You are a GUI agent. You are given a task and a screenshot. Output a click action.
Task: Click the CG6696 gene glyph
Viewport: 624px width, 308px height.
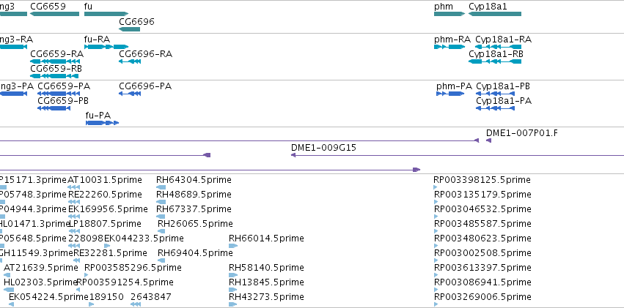pos(129,29)
